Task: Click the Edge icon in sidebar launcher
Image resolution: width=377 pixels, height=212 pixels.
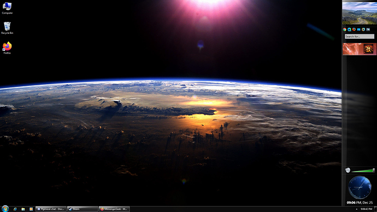Action: [349, 30]
